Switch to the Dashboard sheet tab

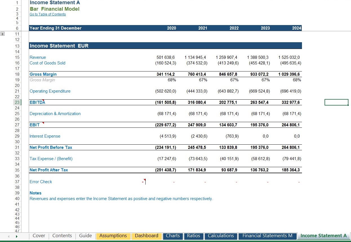click(146, 236)
